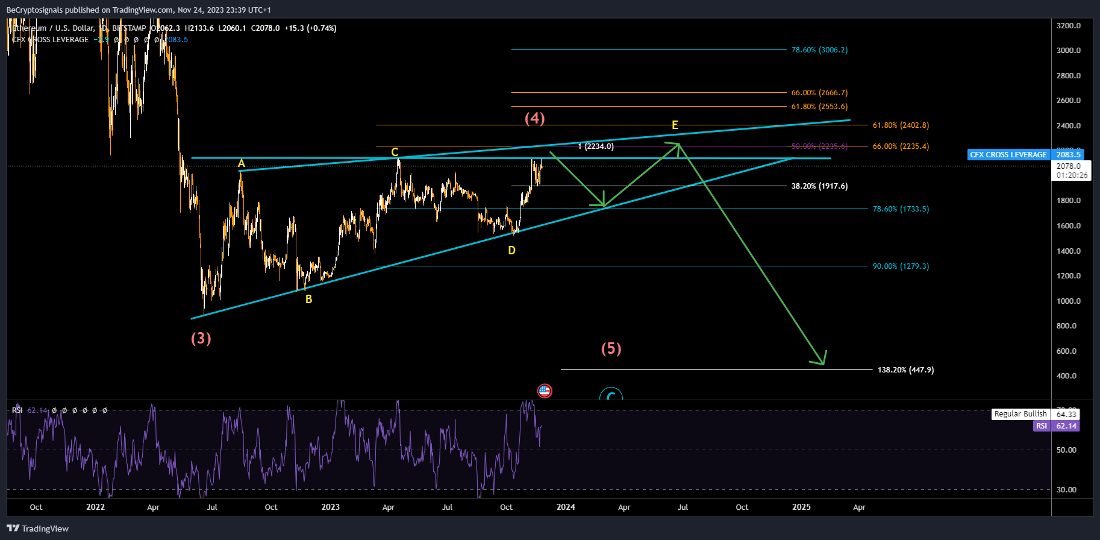Select the 138.20% (447.9) Fibonacci label

[905, 370]
